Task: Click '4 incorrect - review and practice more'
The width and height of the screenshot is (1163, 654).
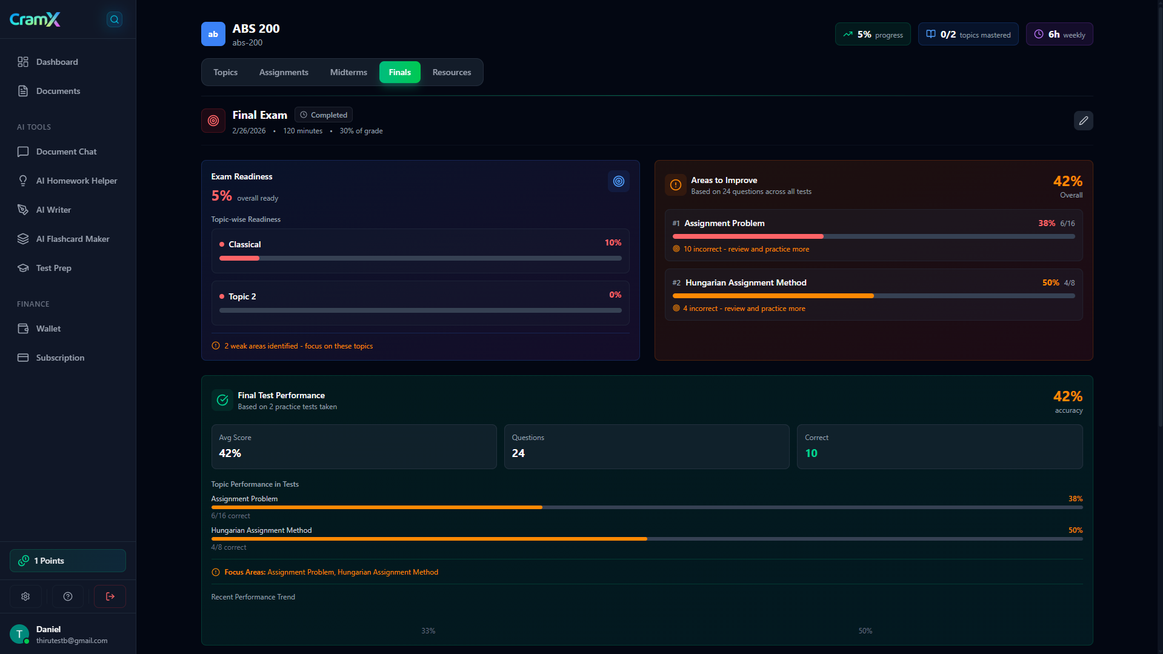Action: pos(744,309)
